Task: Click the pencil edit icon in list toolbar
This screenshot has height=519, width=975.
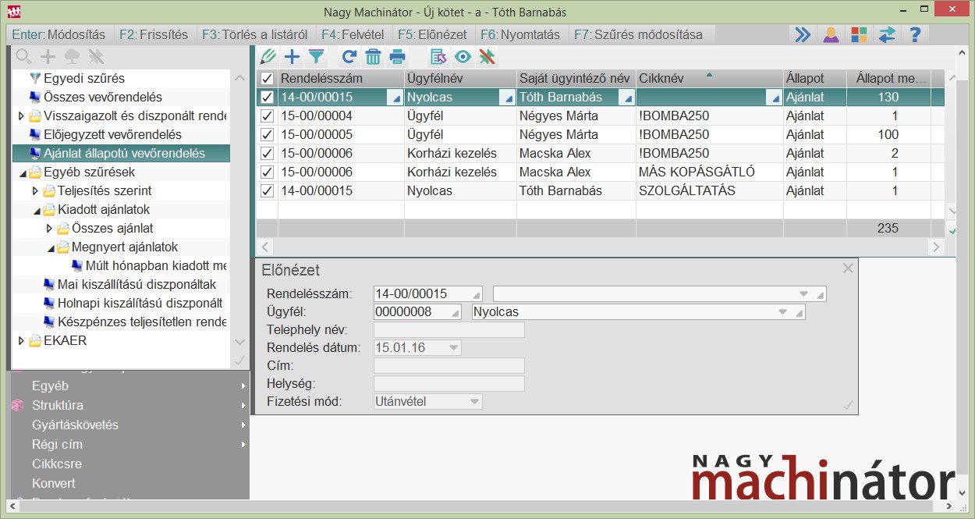Action: [268, 56]
